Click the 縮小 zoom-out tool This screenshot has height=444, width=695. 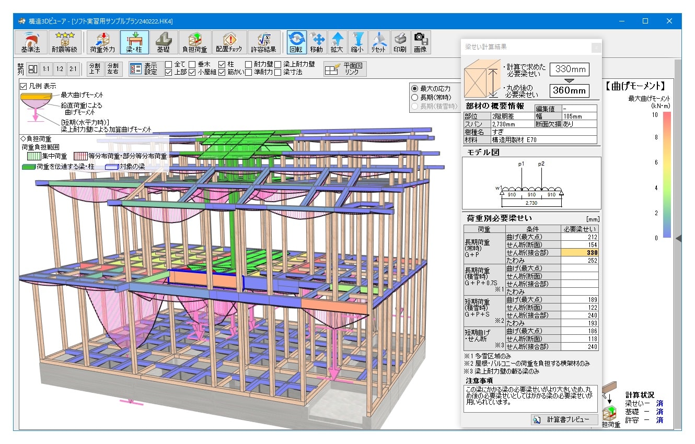click(x=357, y=42)
